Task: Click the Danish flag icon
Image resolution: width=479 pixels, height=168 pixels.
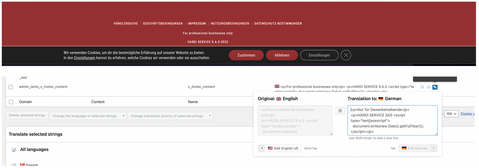Action: coord(22,165)
